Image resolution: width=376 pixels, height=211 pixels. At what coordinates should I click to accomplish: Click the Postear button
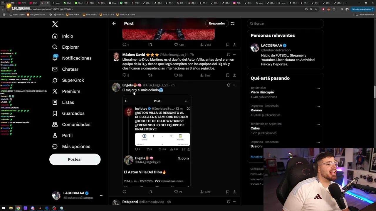(75, 159)
